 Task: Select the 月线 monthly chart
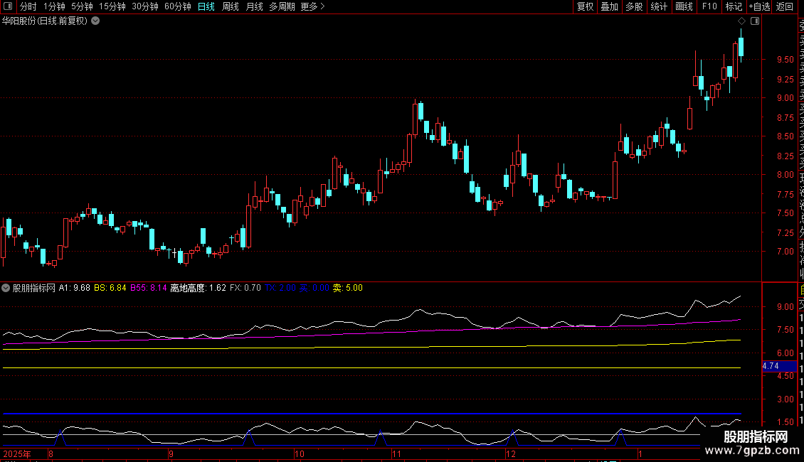[x=254, y=6]
